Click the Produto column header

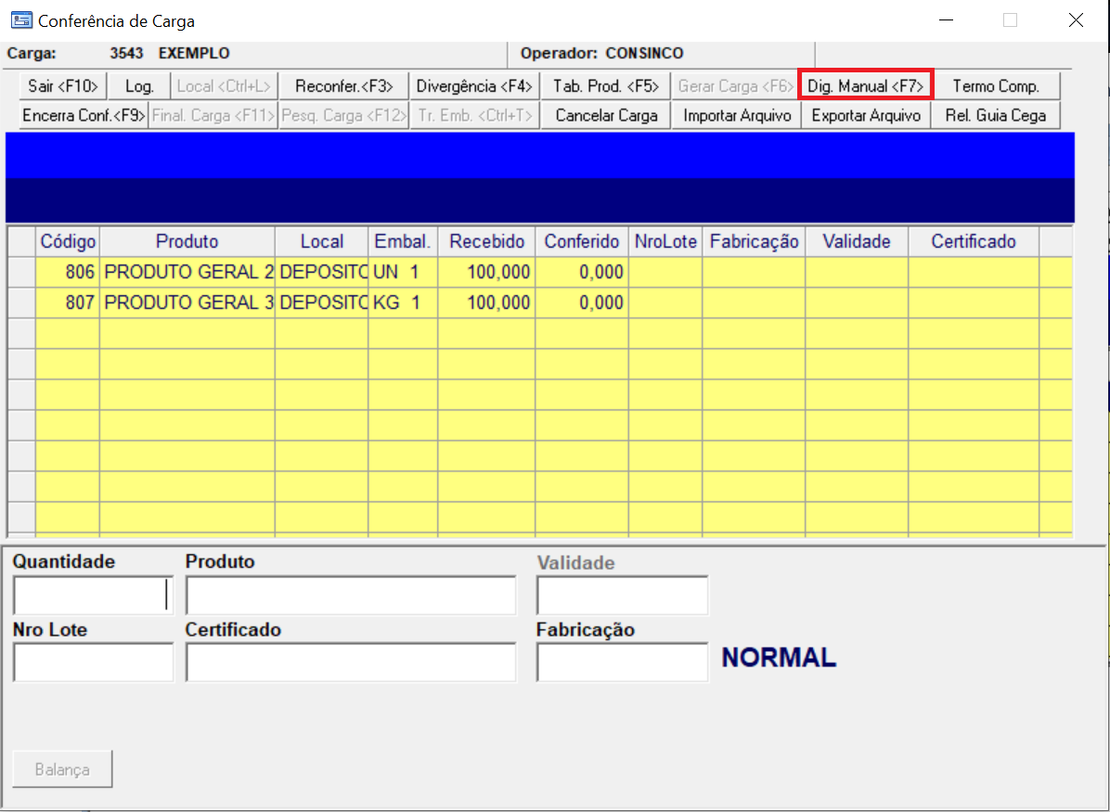click(x=187, y=241)
